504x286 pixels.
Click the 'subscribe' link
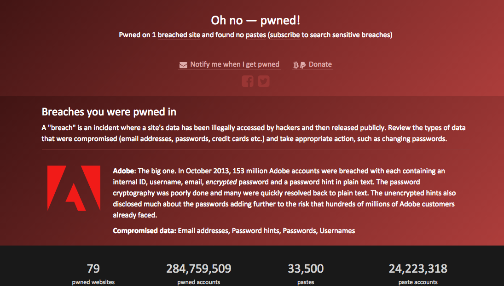(x=285, y=34)
